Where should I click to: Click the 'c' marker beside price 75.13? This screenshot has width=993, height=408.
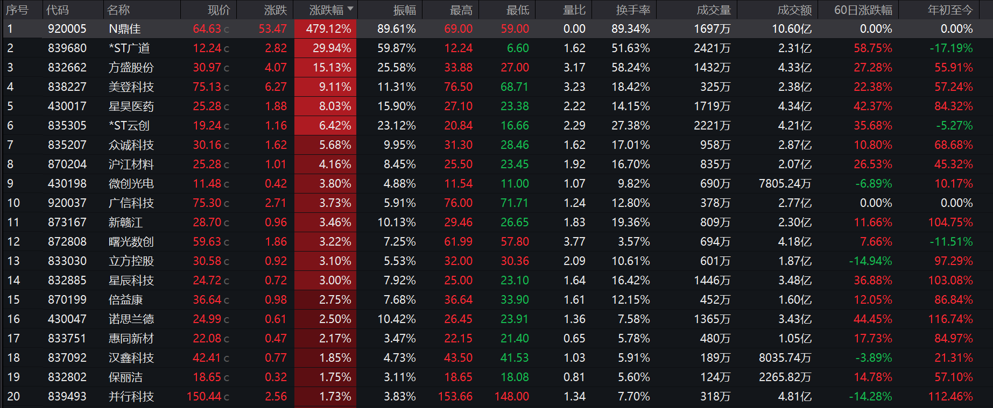(227, 88)
